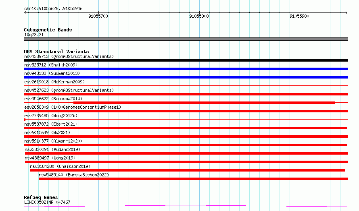Click the red nsv6015649 Wu2021 bar
The width and height of the screenshot is (359, 211).
tap(186, 137)
